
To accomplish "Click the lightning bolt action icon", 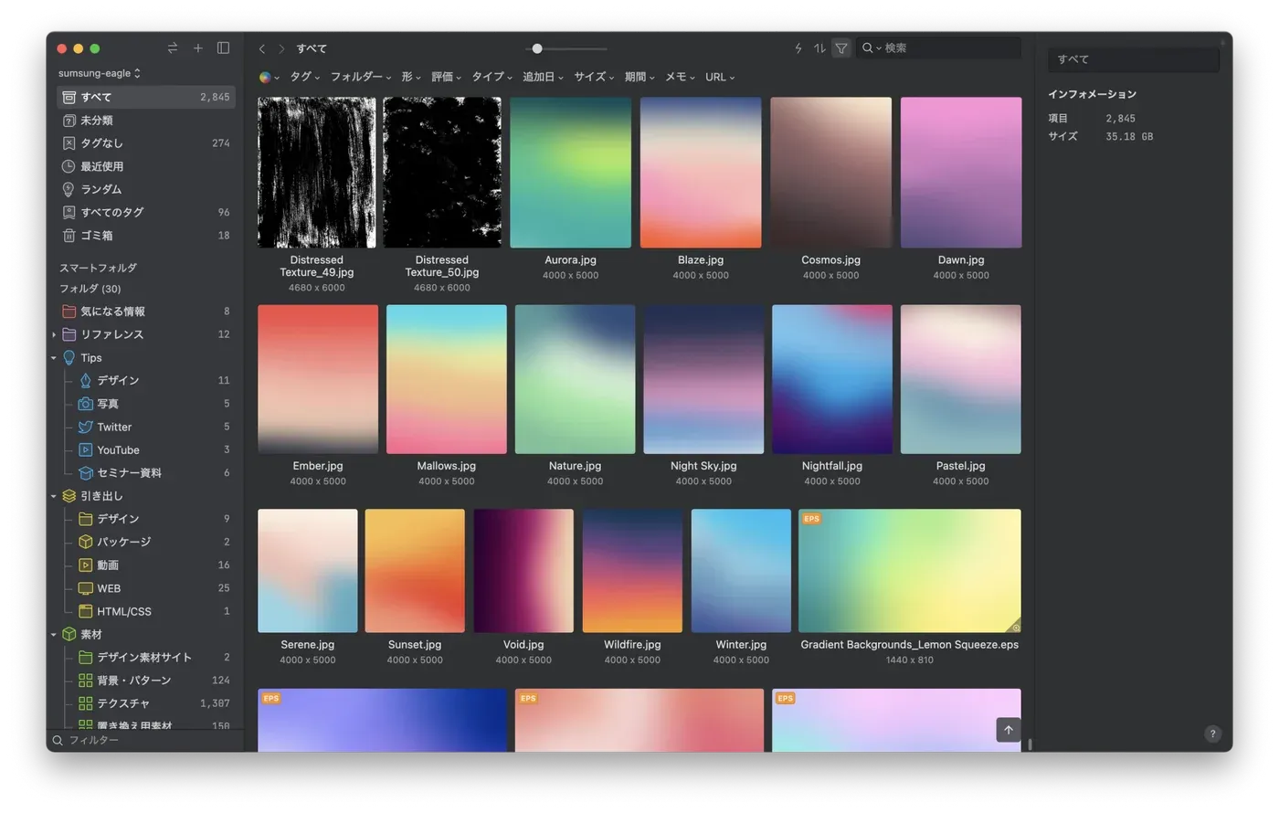I will tap(798, 48).
